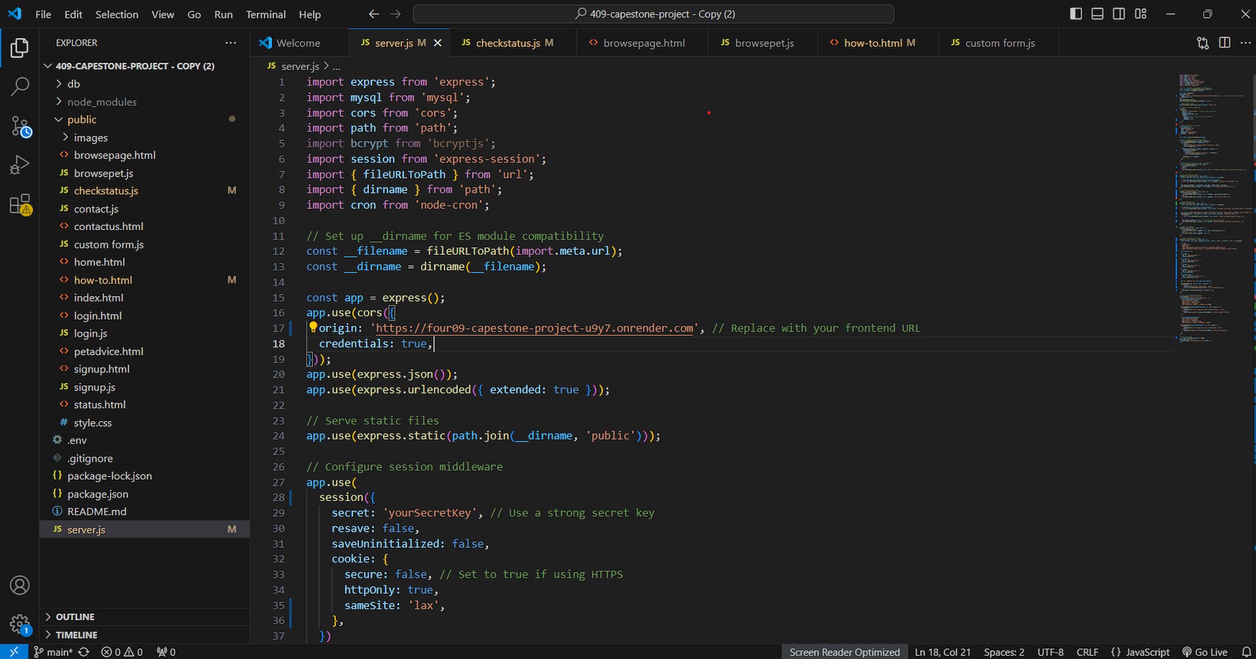Switch to the checkstatus.js tab
Image resolution: width=1256 pixels, height=659 pixels.
pyautogui.click(x=507, y=43)
